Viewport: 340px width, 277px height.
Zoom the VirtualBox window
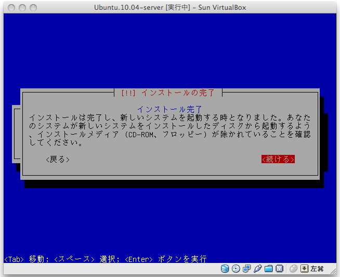point(33,8)
